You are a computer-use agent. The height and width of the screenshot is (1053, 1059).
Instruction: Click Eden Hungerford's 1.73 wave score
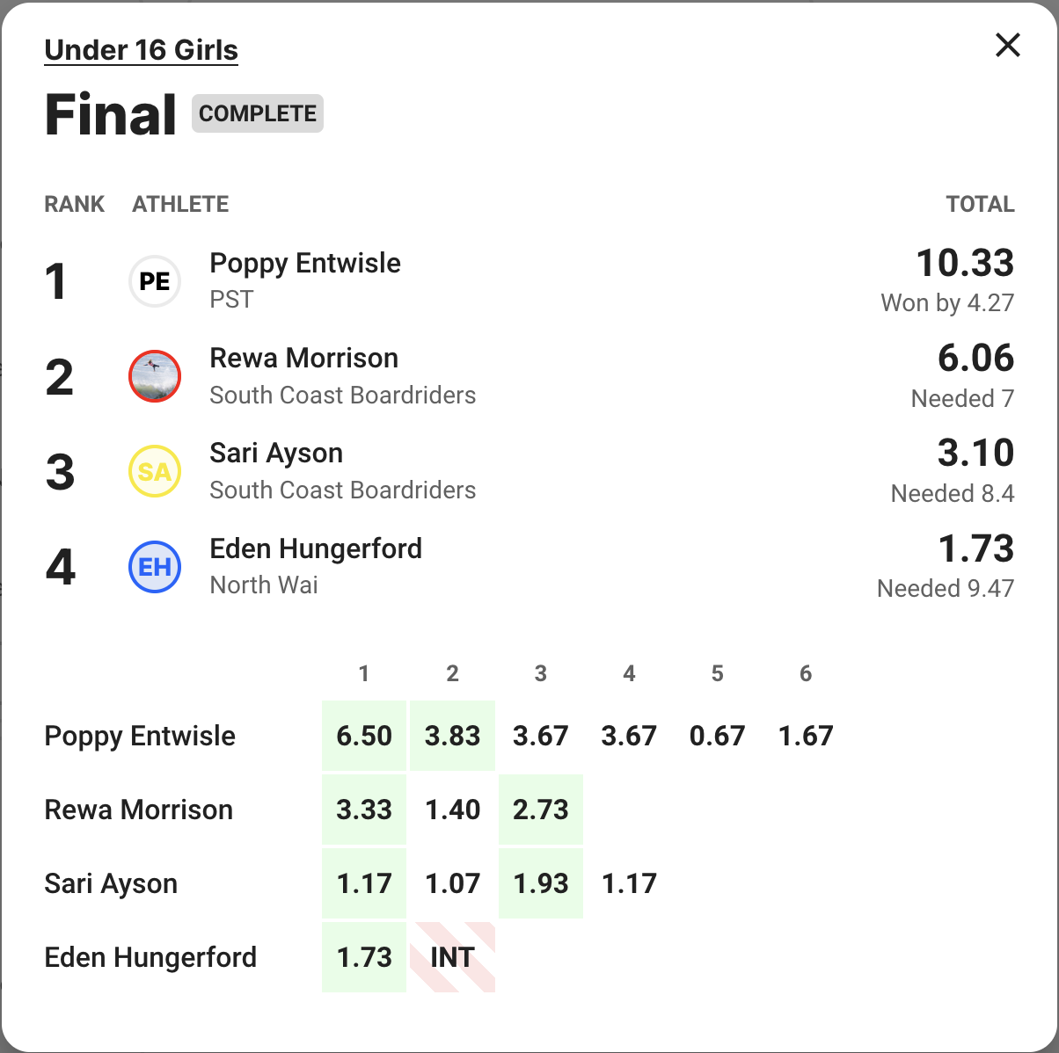tap(364, 957)
